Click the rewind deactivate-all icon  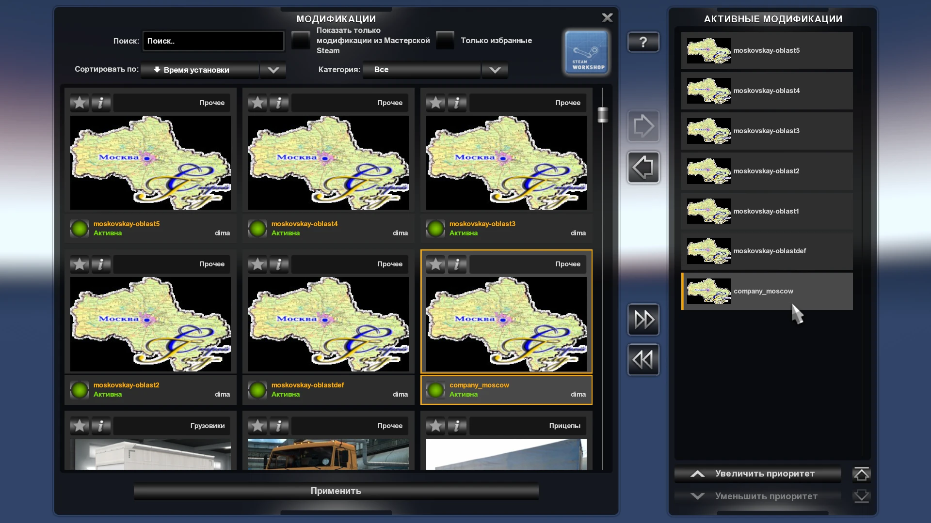[643, 359]
